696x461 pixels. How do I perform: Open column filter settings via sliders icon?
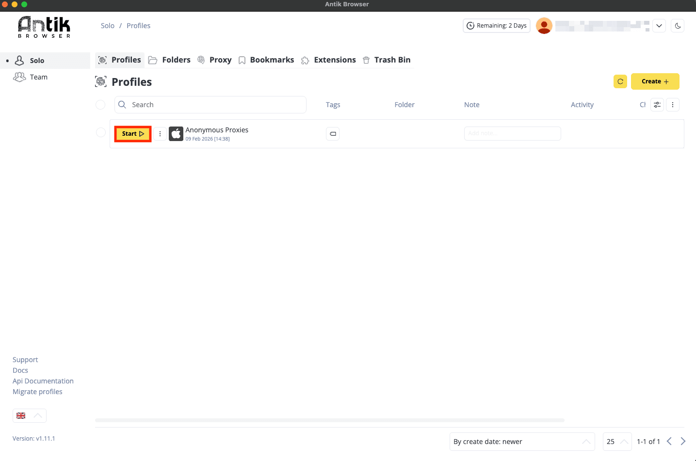click(x=657, y=104)
